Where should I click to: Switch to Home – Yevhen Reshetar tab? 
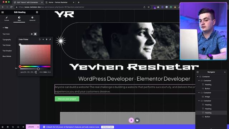tap(58, 3)
